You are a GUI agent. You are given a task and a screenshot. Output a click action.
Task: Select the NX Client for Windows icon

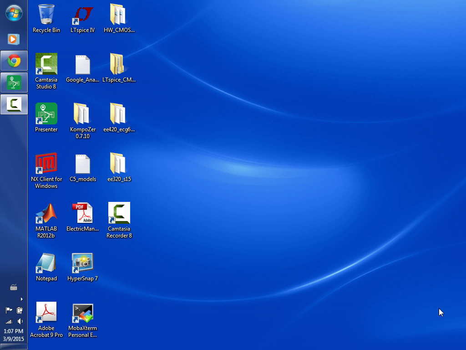pyautogui.click(x=46, y=164)
